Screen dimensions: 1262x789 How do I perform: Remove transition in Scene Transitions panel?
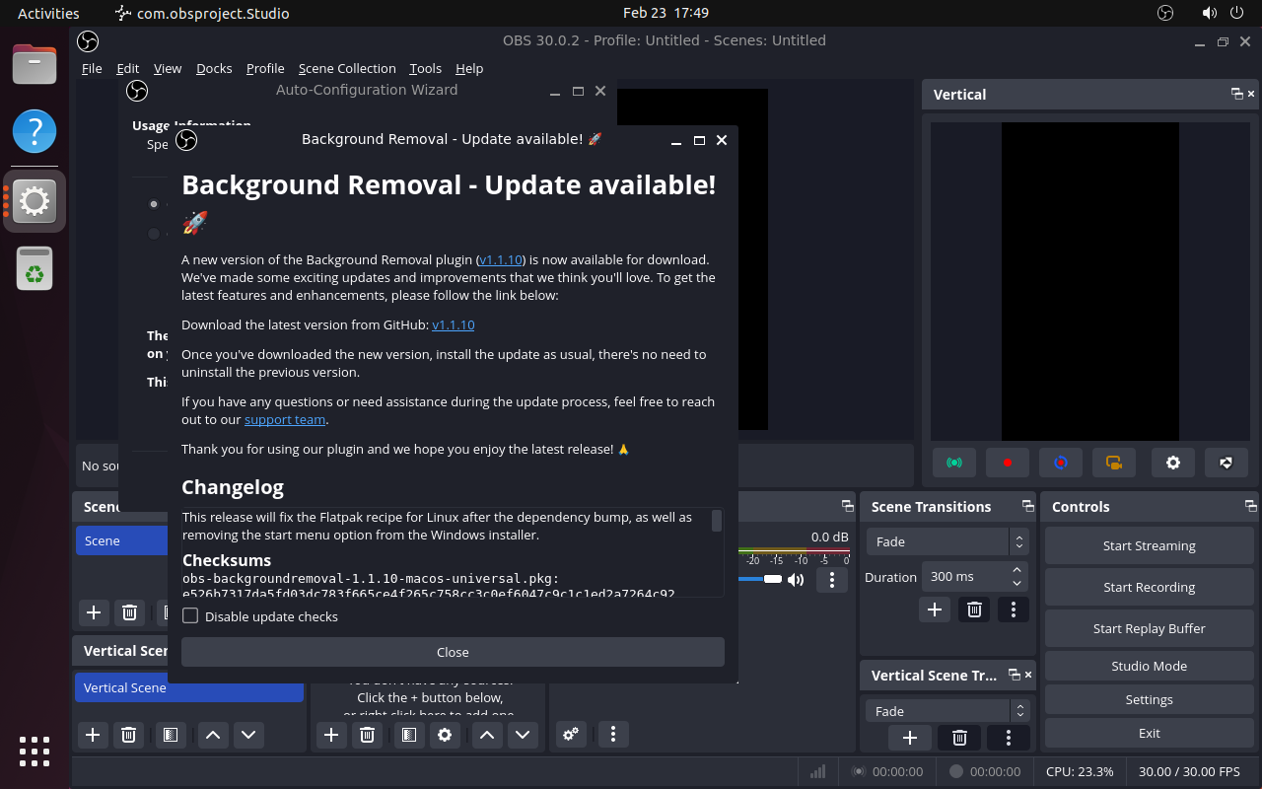[974, 610]
